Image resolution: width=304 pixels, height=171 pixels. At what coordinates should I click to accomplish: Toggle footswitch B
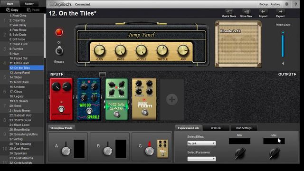coord(108,151)
